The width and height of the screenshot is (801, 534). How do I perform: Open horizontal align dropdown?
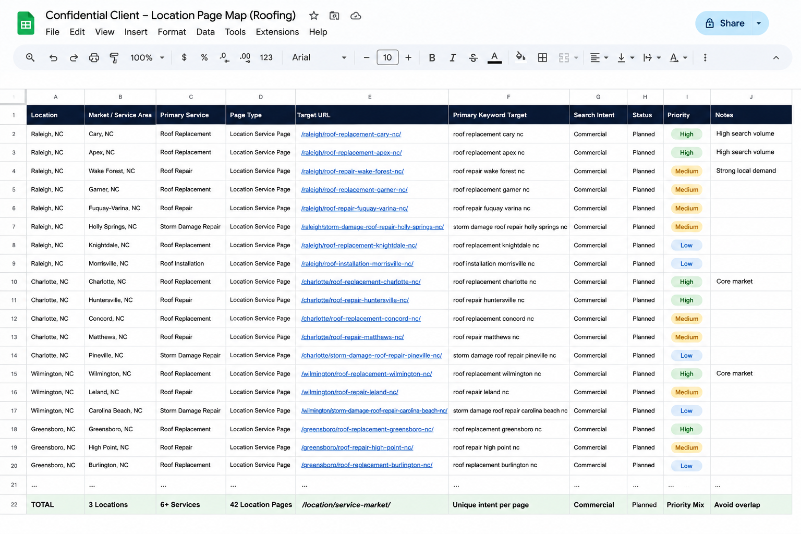click(599, 57)
